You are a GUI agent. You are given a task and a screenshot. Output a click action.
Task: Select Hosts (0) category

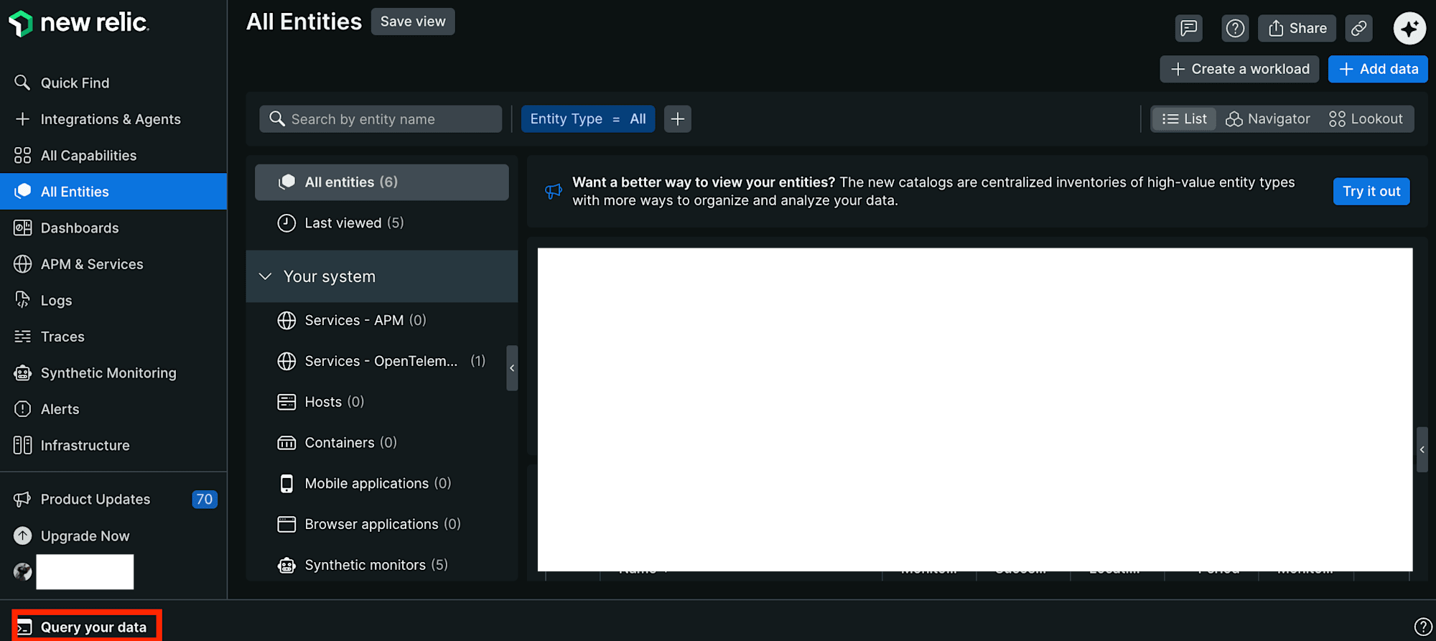[382, 402]
